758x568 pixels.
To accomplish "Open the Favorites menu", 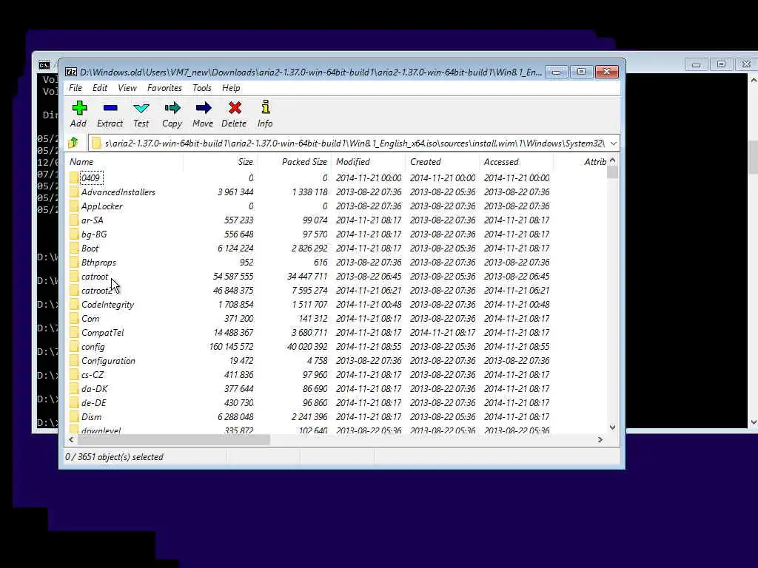I will (x=164, y=88).
